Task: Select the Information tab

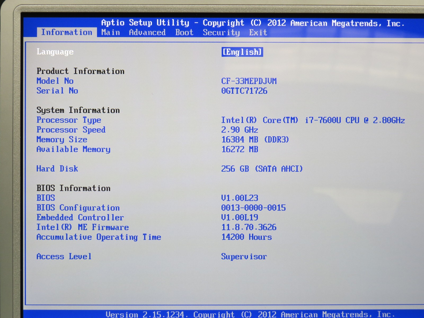Action: coord(67,32)
